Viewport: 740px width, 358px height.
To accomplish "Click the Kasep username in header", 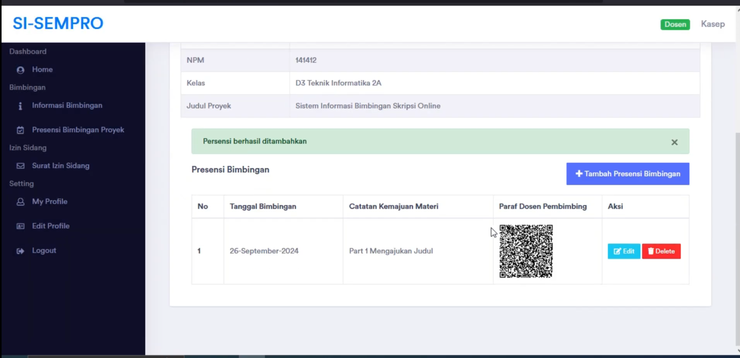I will click(x=713, y=24).
